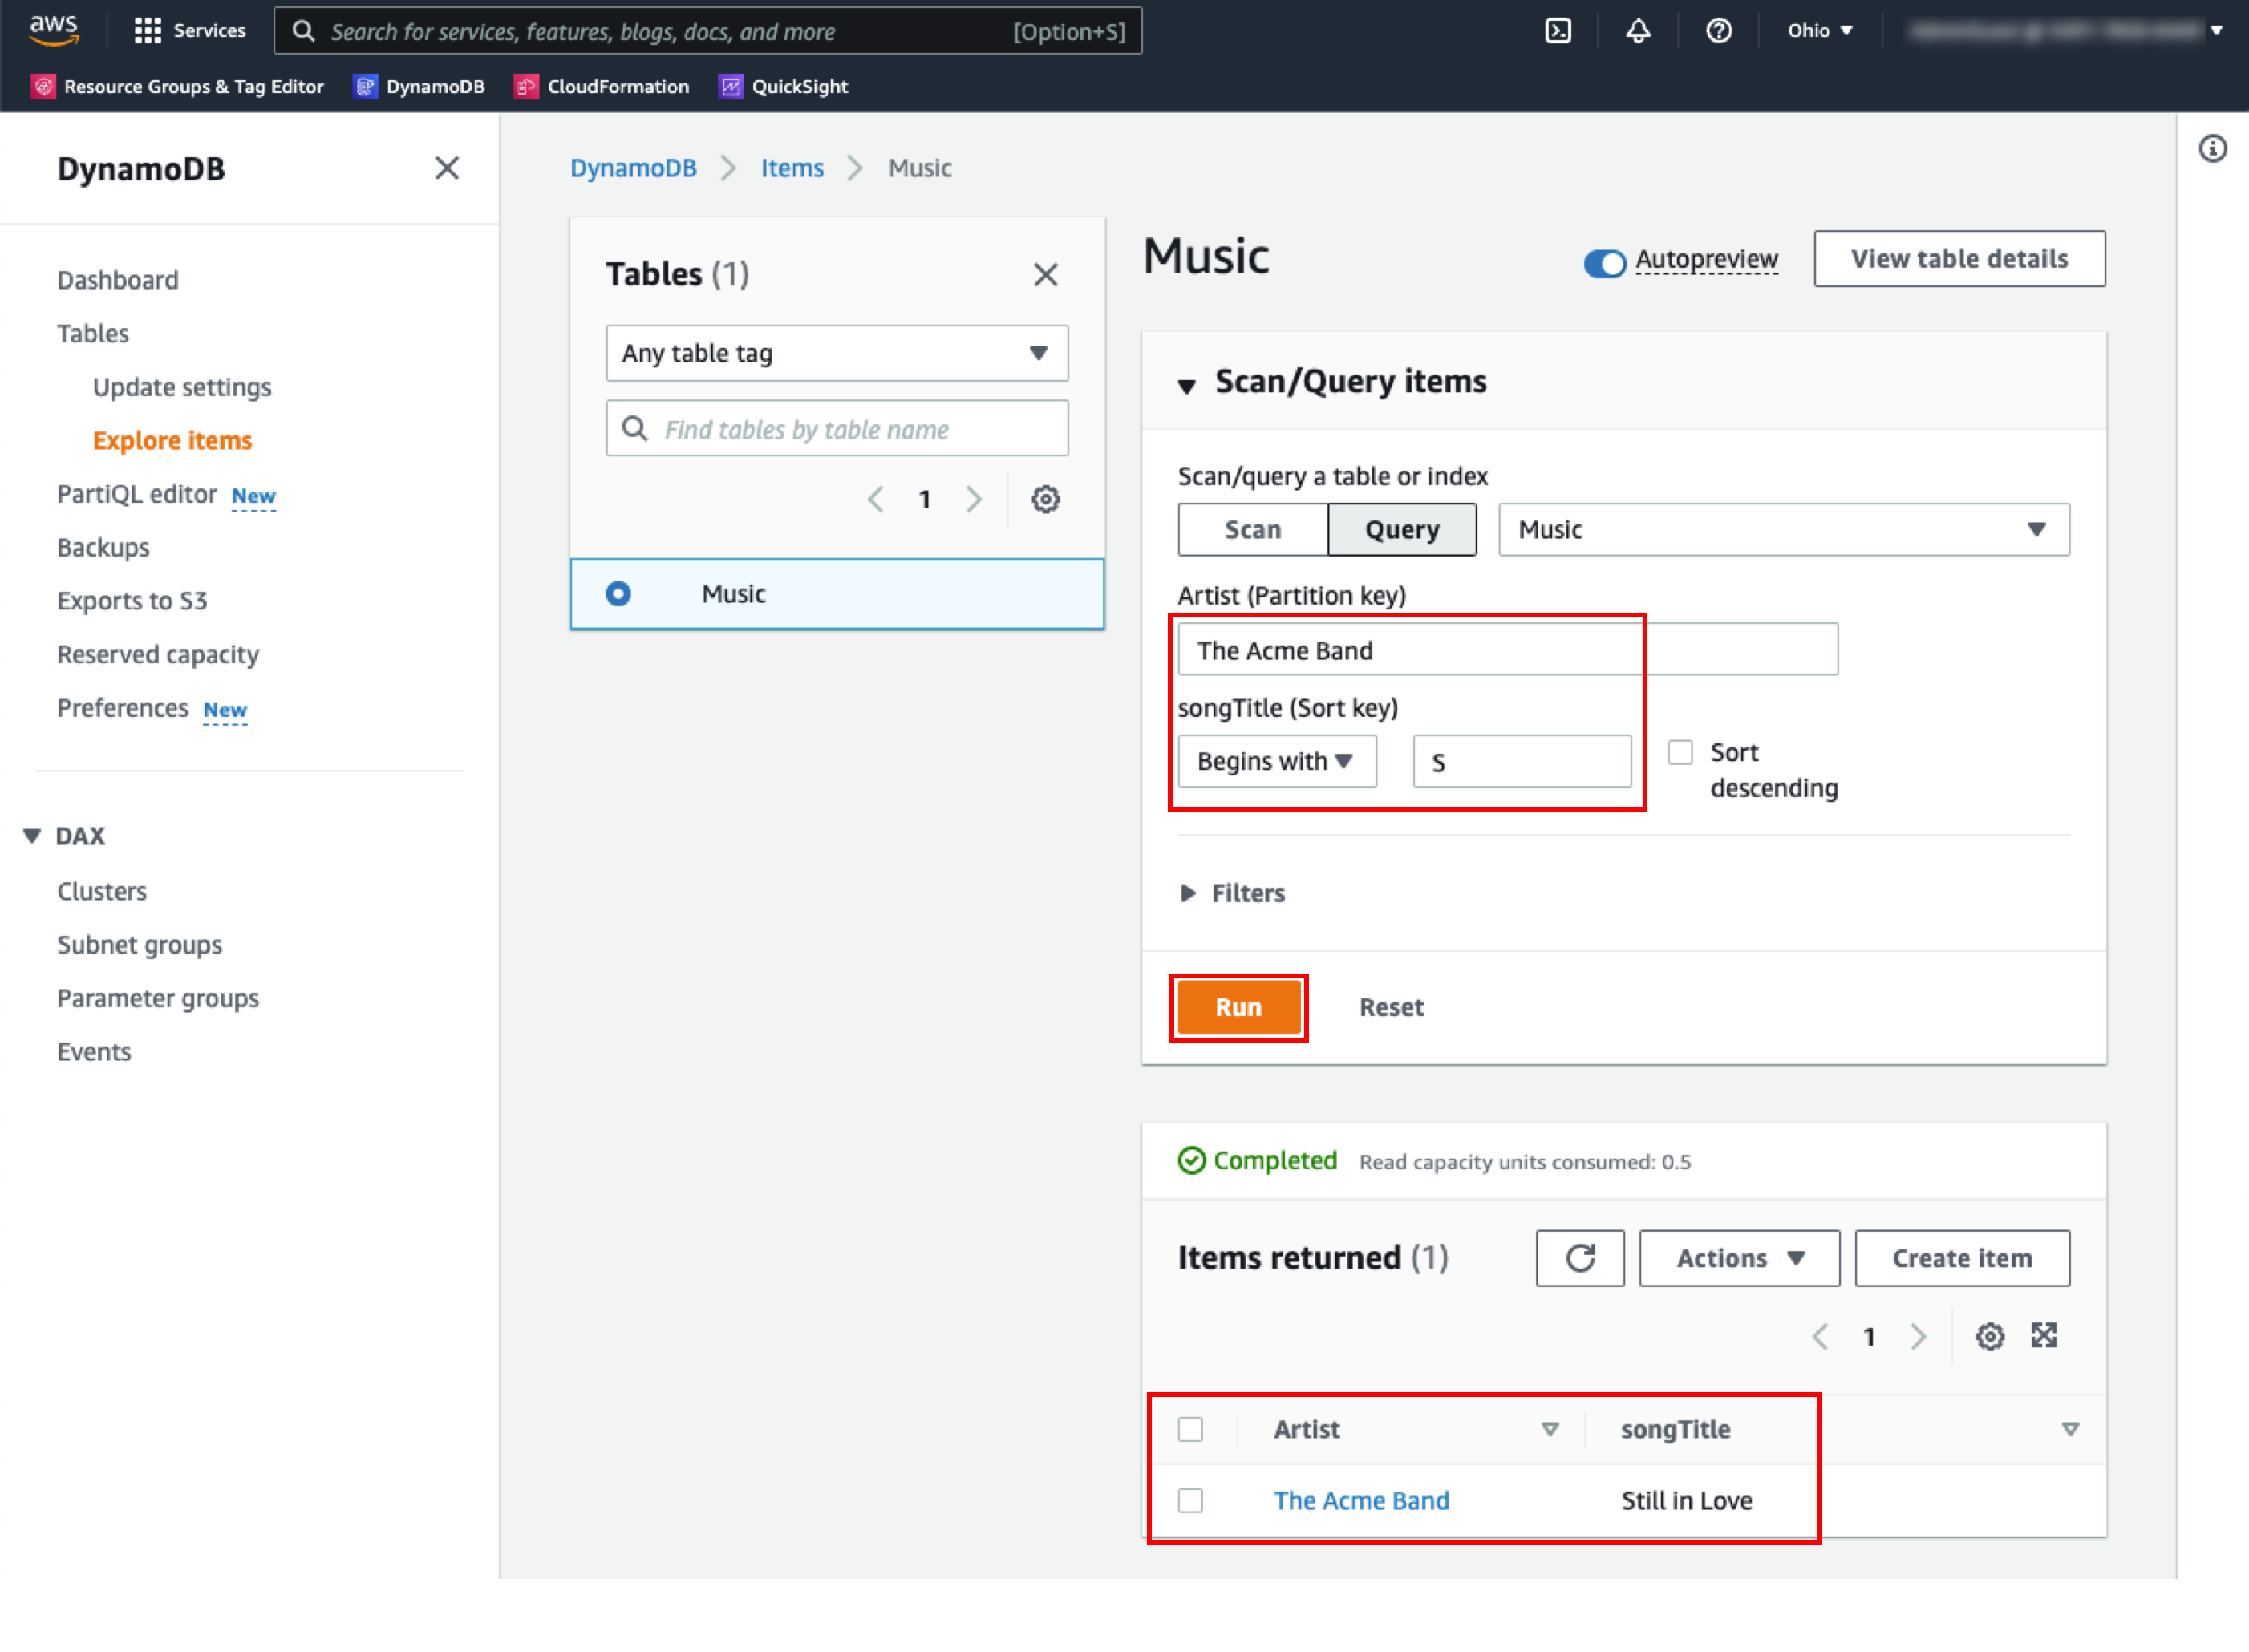Viewport: 2249px width, 1652px height.
Task: Click View table details button
Action: pyautogui.click(x=1959, y=259)
